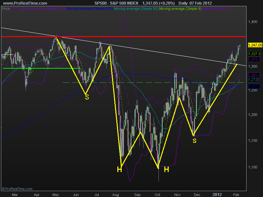Click the yellow 1,347.05 current price tag
The image size is (263, 197).
point(255,45)
